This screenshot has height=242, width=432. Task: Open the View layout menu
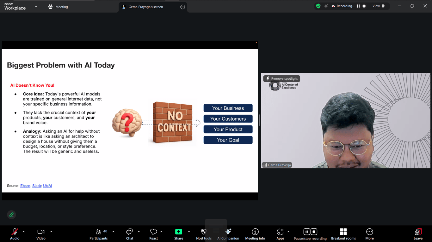(x=379, y=6)
